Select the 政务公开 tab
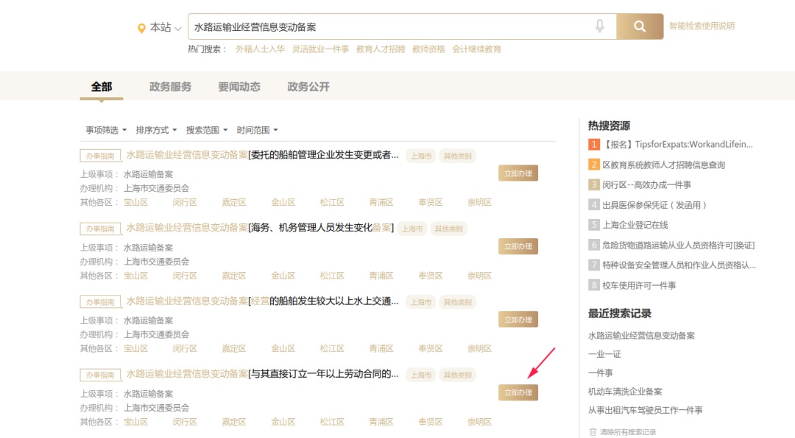The image size is (795, 438). coord(308,87)
